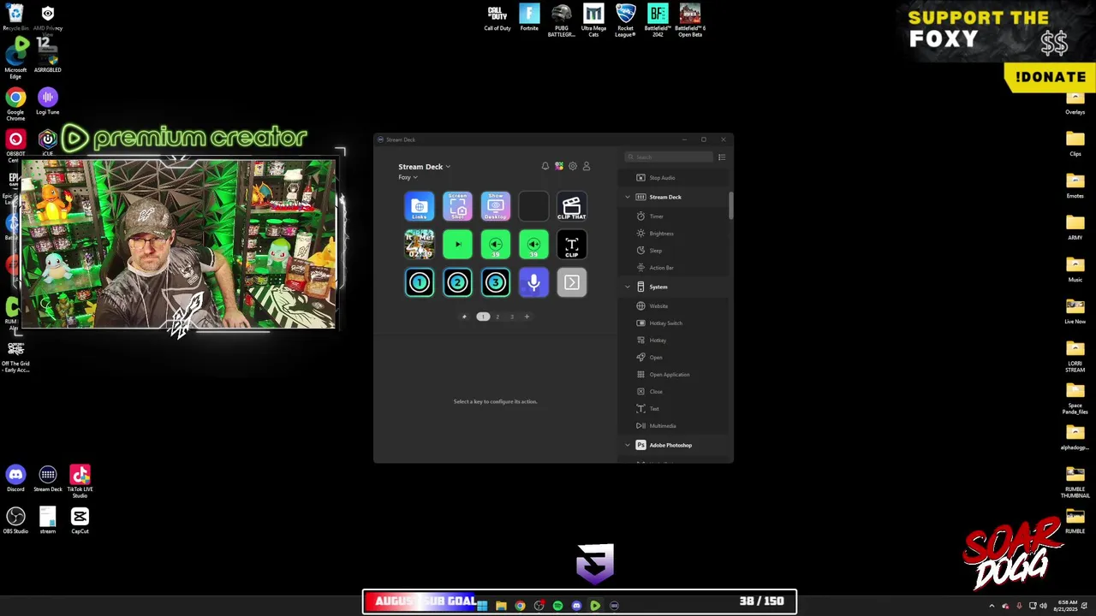Show hidden system tray icons
The image size is (1096, 616).
(x=992, y=606)
